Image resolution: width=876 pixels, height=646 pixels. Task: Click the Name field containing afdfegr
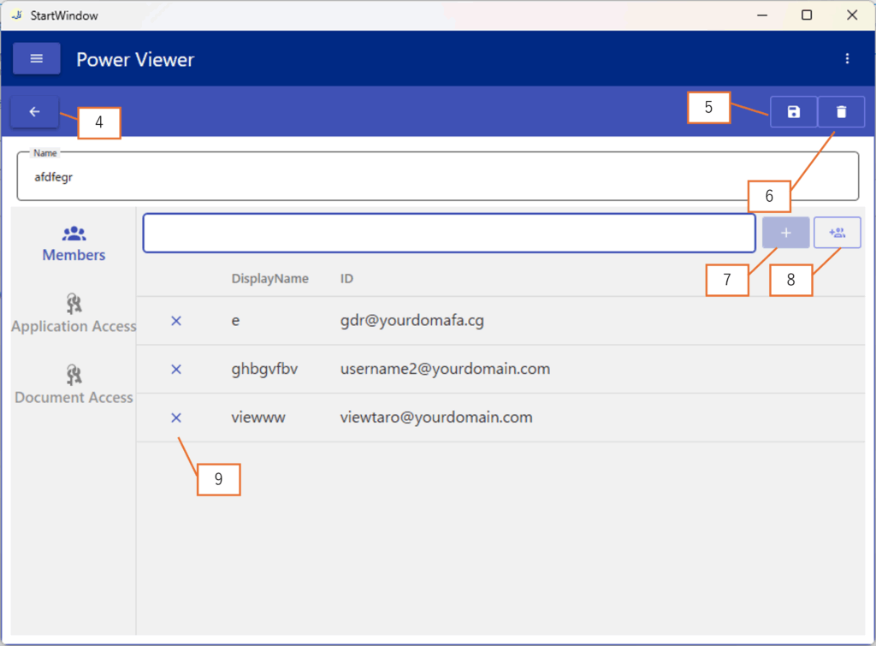tap(437, 177)
